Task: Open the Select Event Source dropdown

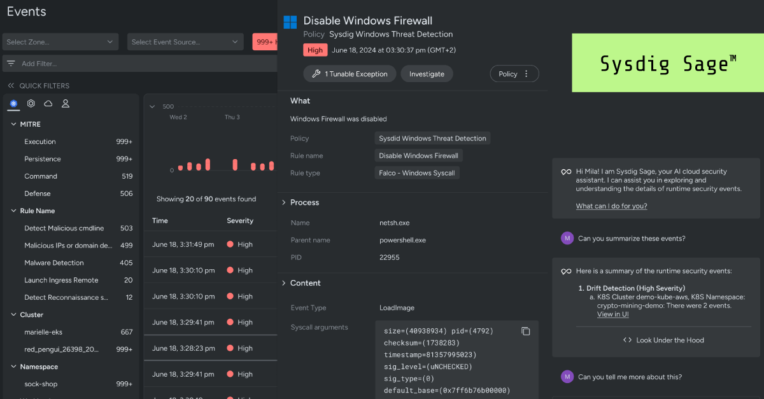Action: tap(185, 41)
